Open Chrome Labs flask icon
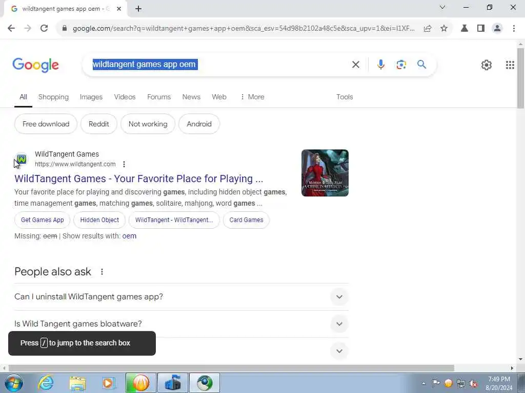 click(x=465, y=29)
